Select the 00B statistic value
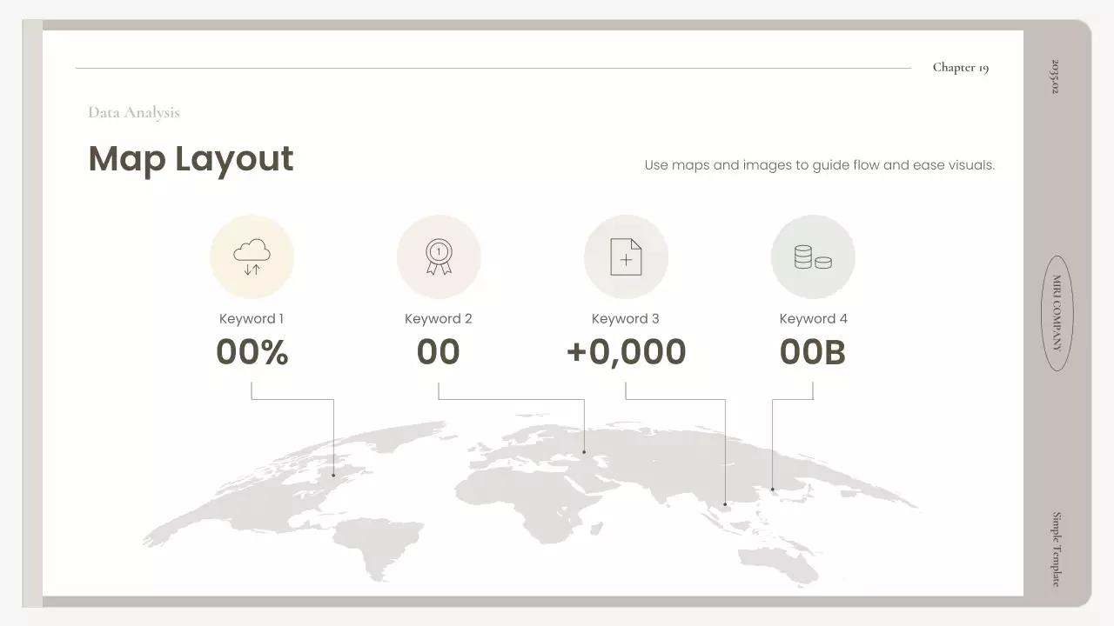The height and width of the screenshot is (626, 1114). [813, 352]
